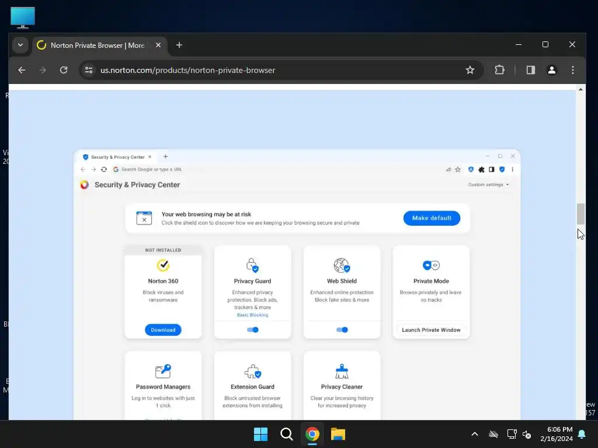
Task: Click the Private Mode mask icon
Action: [431, 265]
